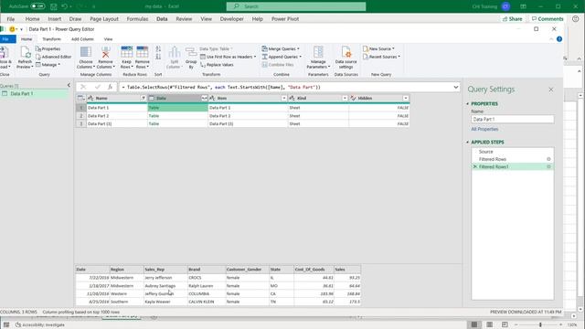Collapse the PROPERTIES section

(468, 103)
